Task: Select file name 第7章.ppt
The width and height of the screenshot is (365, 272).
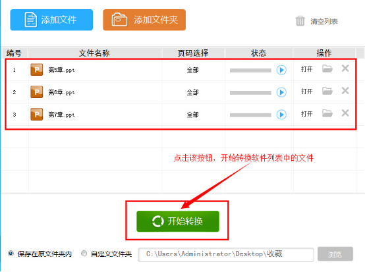Action: [x=61, y=115]
